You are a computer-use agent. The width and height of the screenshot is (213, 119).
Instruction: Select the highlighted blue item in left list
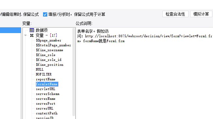pos(10,30)
